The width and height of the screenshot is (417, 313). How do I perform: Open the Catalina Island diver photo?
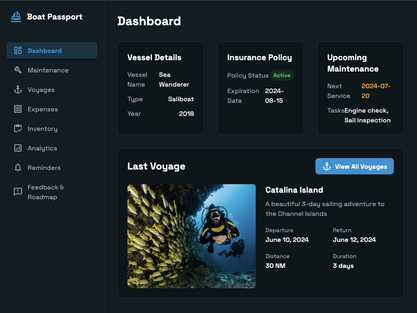pos(191,236)
